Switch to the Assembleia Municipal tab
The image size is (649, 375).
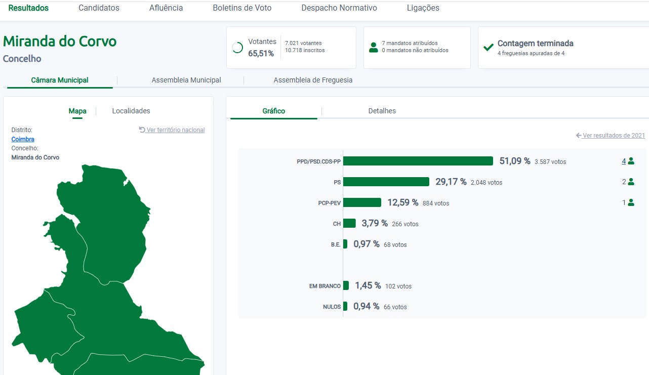tap(186, 80)
